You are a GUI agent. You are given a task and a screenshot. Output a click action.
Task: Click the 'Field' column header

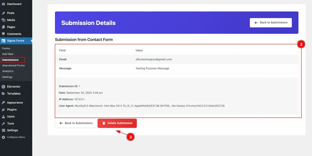62,50
